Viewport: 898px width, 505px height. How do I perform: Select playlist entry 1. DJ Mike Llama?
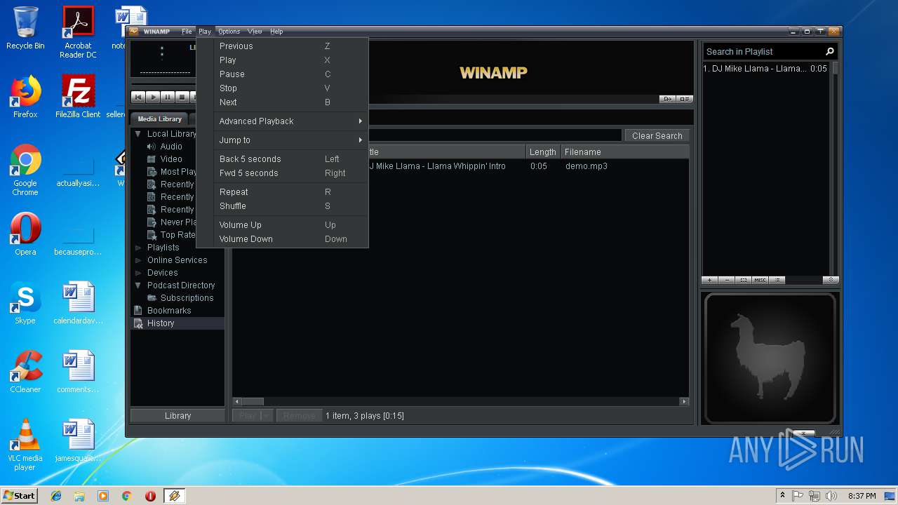765,69
